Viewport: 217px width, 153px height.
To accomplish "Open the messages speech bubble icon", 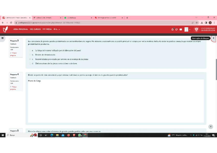I will (x=177, y=29).
